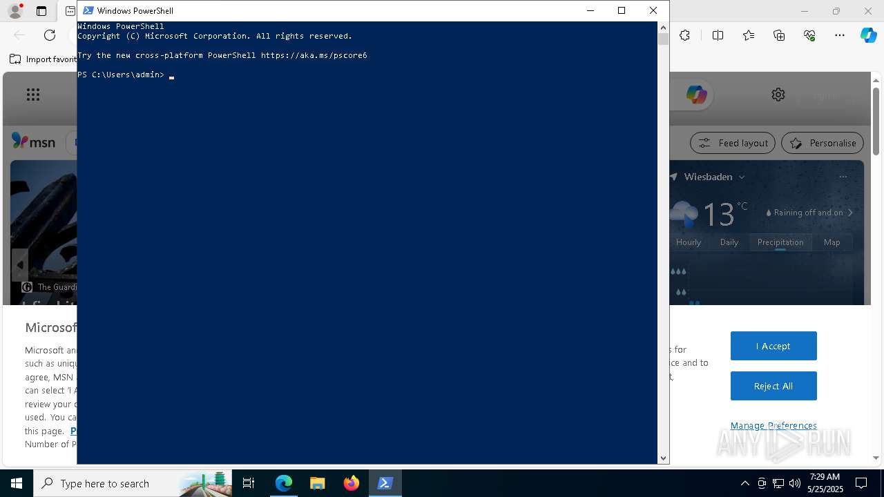Expand Raining off and on details
This screenshot has height=497, width=884.
coord(850,213)
